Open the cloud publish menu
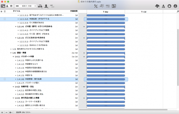The image size is (179, 114). pyautogui.click(x=157, y=6)
